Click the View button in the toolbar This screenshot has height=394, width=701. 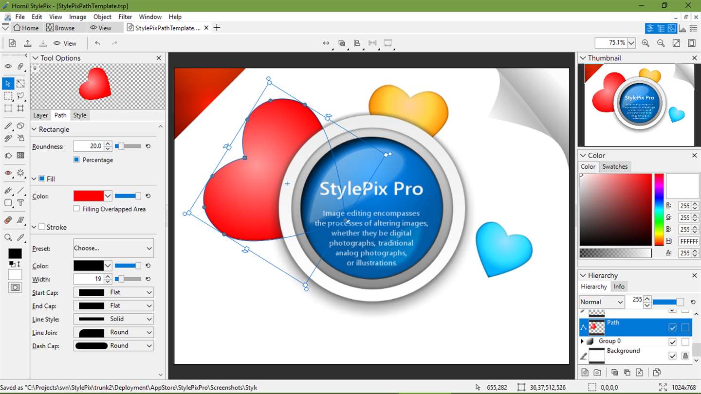(x=65, y=43)
